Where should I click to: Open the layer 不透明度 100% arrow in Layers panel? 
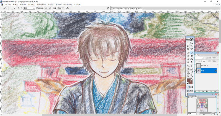coord(217,58)
